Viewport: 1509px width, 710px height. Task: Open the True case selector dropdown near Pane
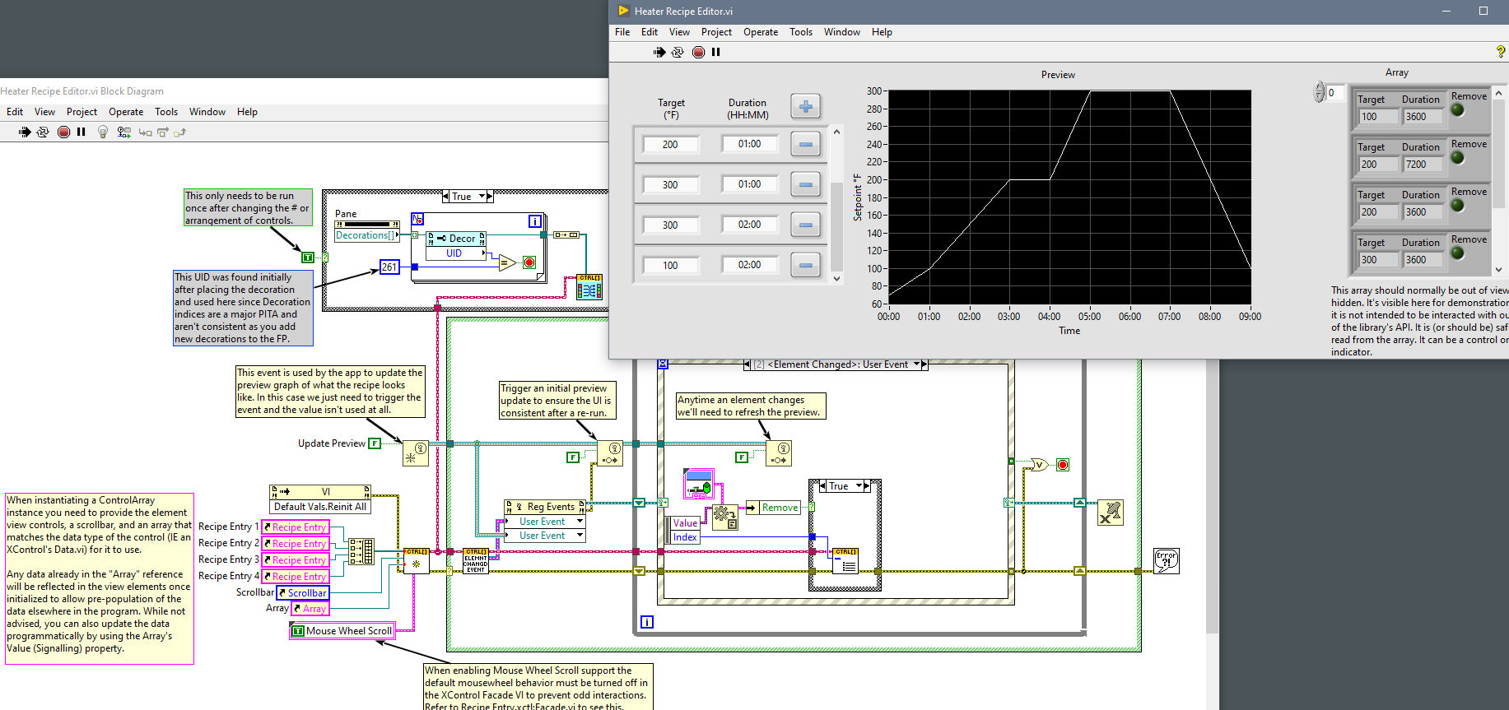(482, 197)
